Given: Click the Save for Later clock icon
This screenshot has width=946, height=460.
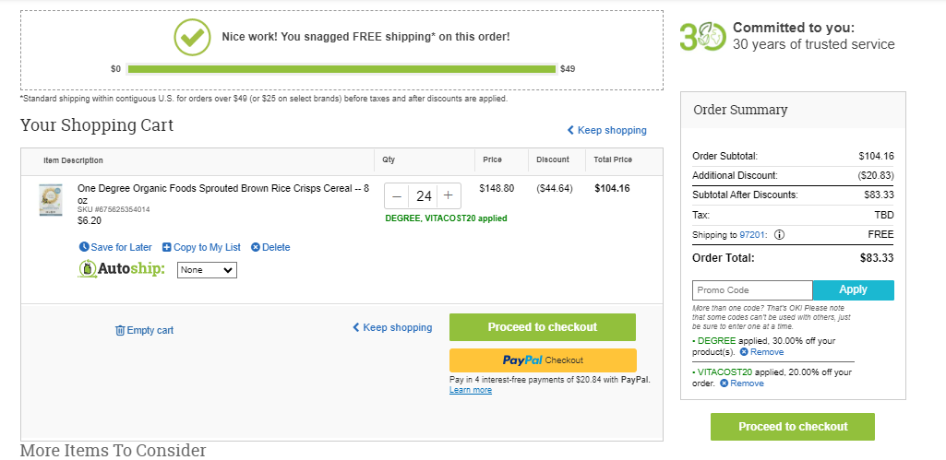Looking at the screenshot, I should (84, 247).
